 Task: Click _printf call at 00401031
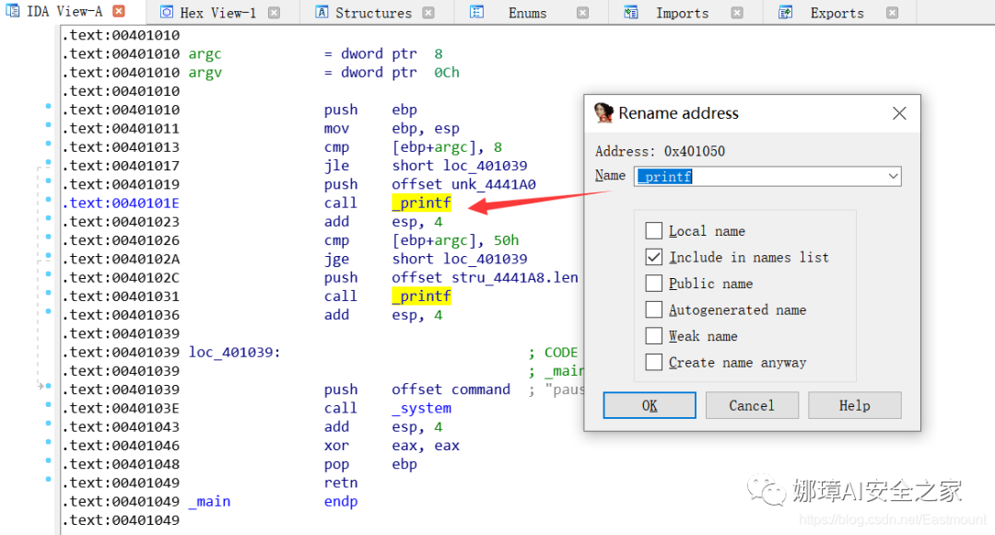421,296
